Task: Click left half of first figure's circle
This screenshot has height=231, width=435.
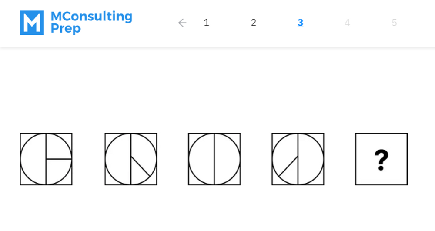Action: tap(33, 159)
